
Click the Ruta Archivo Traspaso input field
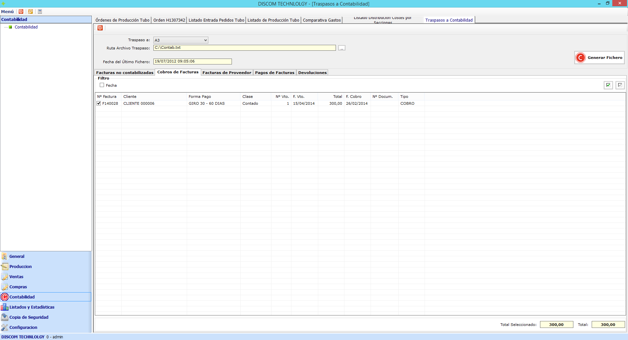pos(244,48)
